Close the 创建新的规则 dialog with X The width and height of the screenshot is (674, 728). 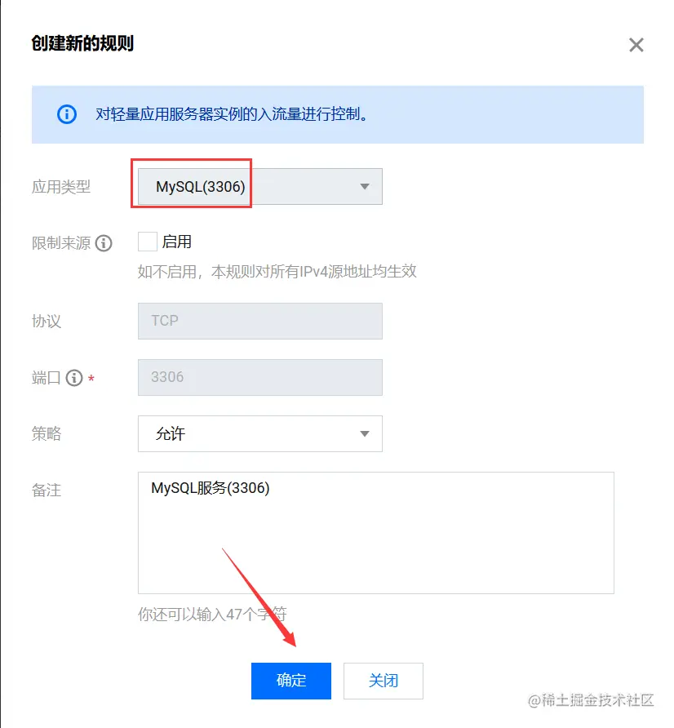click(636, 45)
